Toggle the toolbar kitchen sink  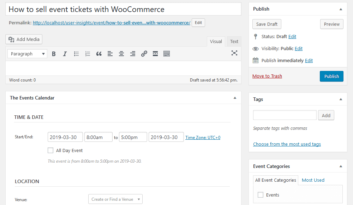point(167,54)
